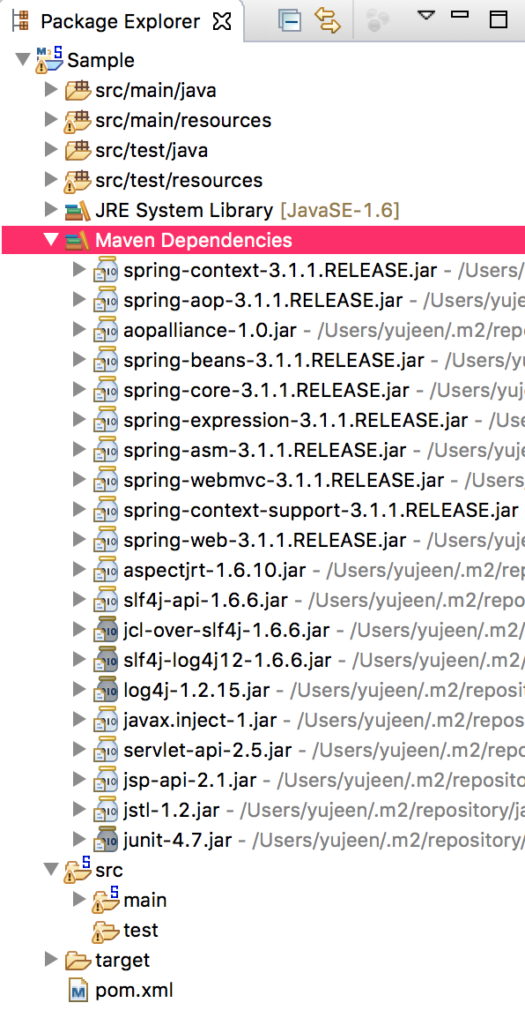The height and width of the screenshot is (1018, 525).
Task: Toggle Link with Editor icon
Action: (328, 20)
